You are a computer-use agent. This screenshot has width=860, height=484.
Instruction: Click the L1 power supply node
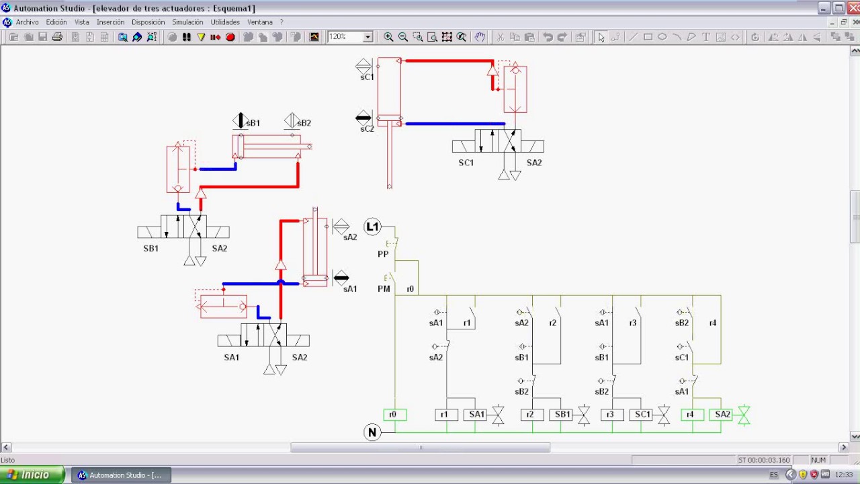pyautogui.click(x=372, y=227)
